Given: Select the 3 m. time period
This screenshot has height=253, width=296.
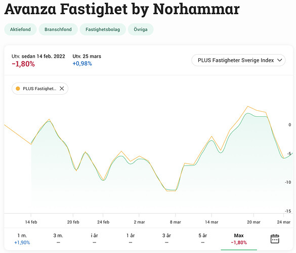Looking at the screenshot, I should pyautogui.click(x=58, y=239).
